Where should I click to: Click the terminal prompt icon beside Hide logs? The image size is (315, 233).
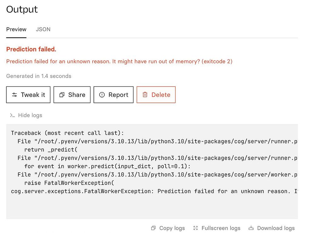(x=12, y=115)
